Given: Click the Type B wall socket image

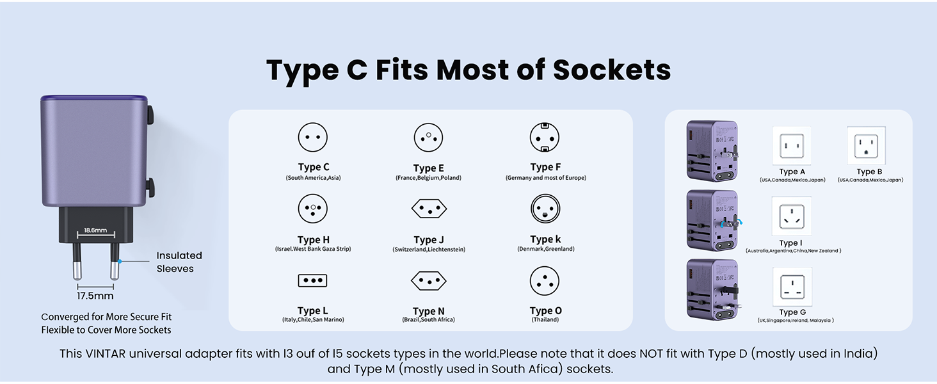Looking at the screenshot, I should (x=866, y=147).
